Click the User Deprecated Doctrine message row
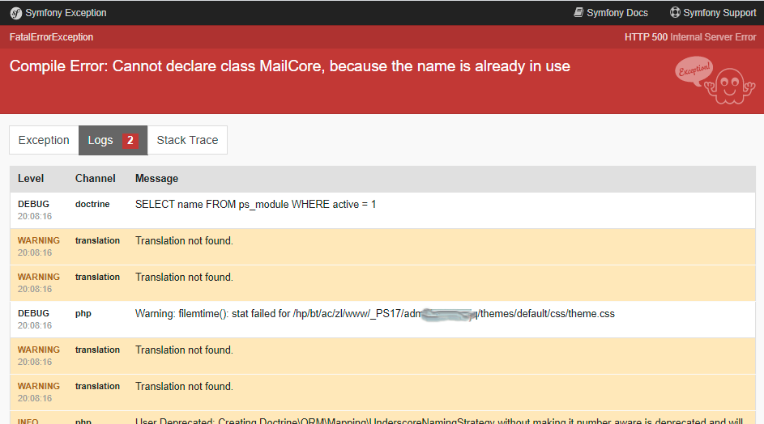Screen dimensions: 764x424 382,419
